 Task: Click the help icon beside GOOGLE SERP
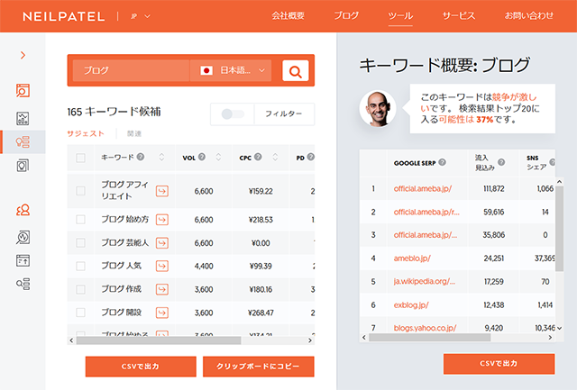[x=443, y=162]
